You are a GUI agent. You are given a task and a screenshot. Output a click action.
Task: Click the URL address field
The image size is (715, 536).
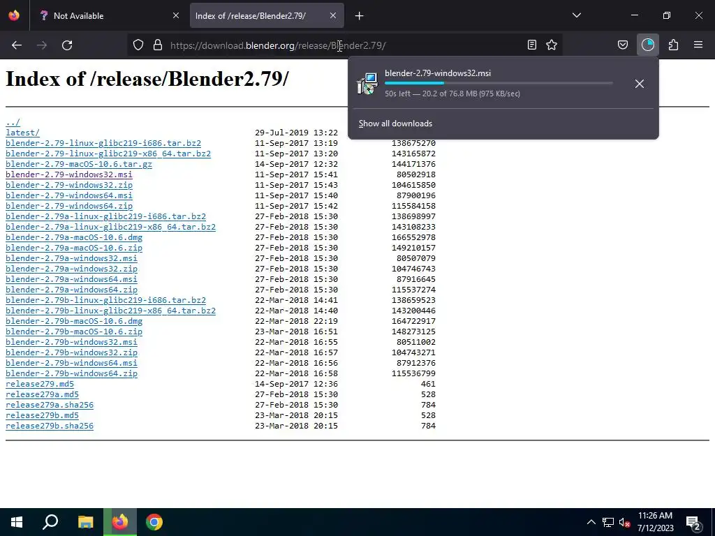344,45
